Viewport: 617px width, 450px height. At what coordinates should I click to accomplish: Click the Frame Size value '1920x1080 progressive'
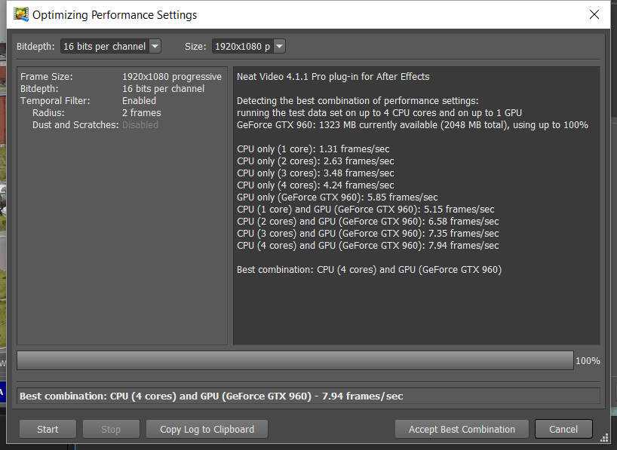(x=172, y=77)
